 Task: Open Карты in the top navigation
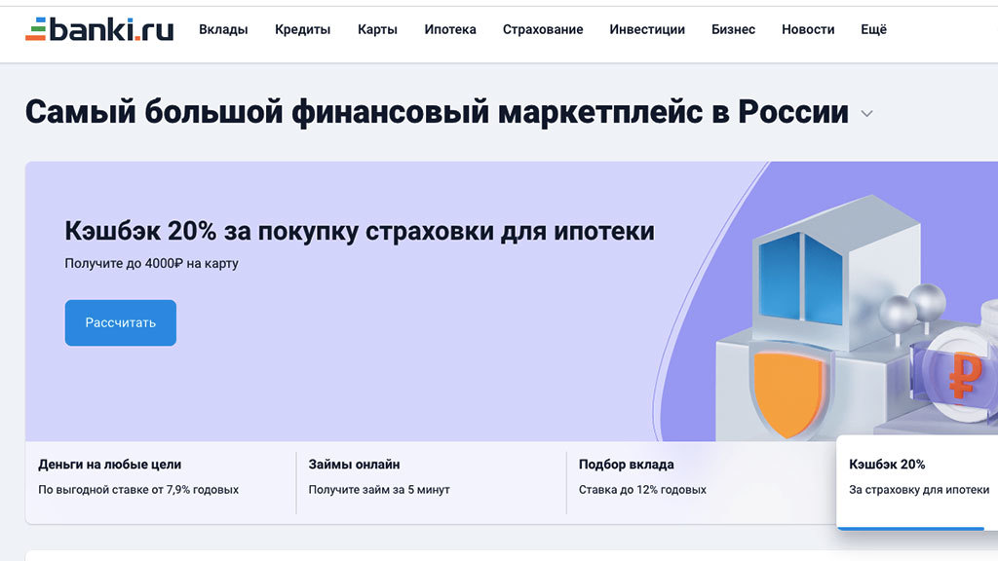click(377, 29)
